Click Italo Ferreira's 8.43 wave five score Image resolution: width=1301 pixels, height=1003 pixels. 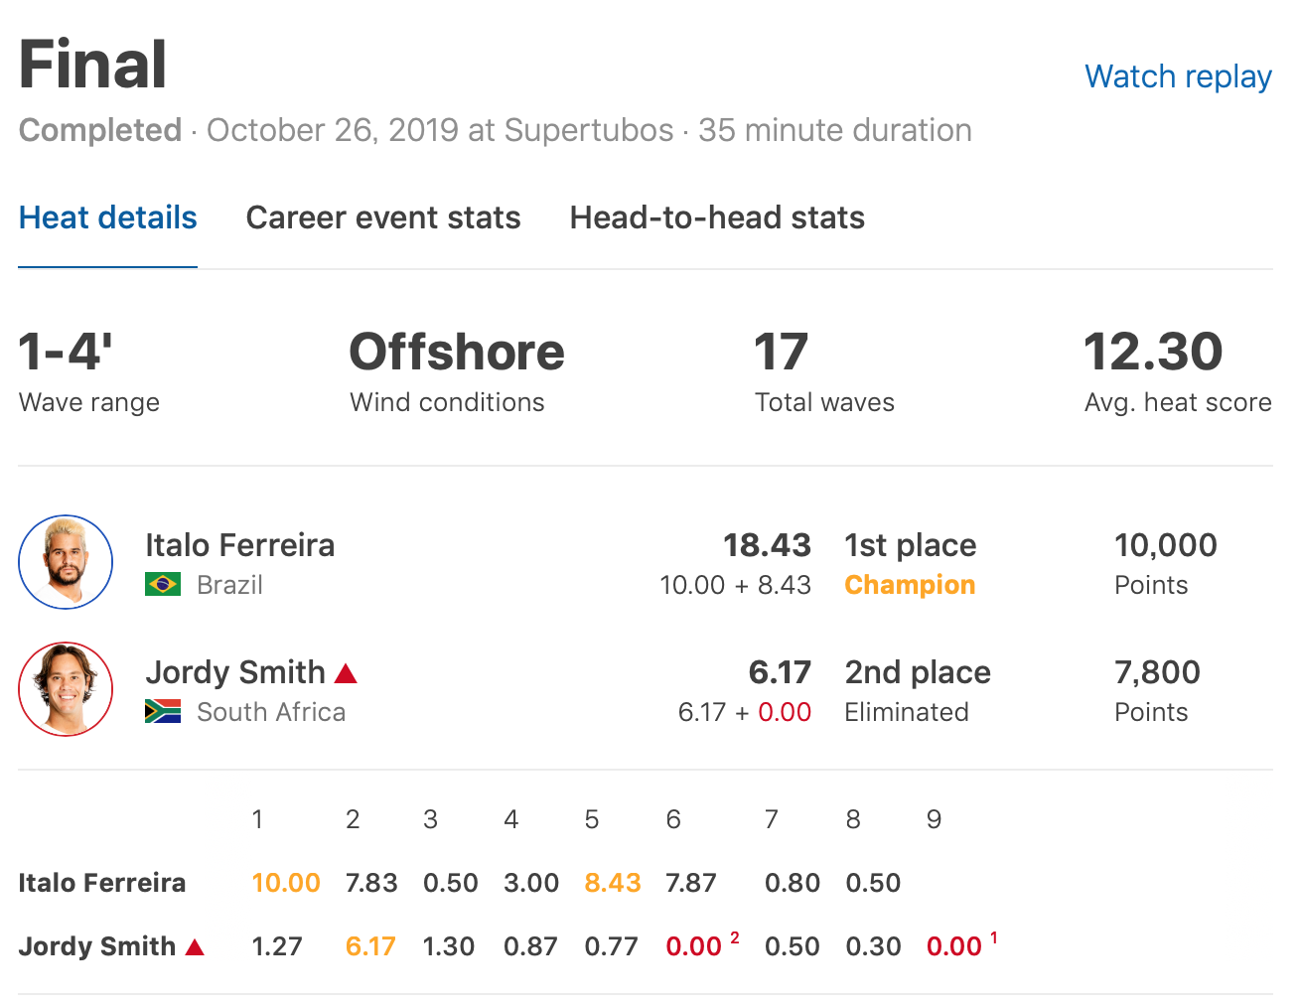[x=613, y=883]
